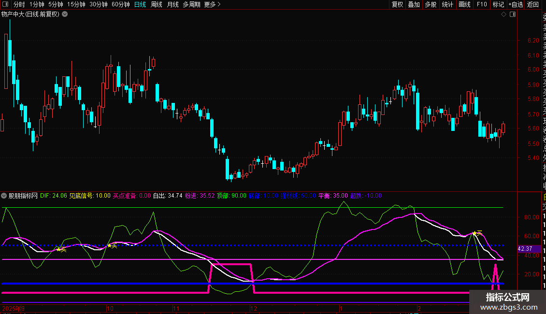Click the star buy marker near October
The width and height of the screenshot is (546, 314).
tap(109, 245)
